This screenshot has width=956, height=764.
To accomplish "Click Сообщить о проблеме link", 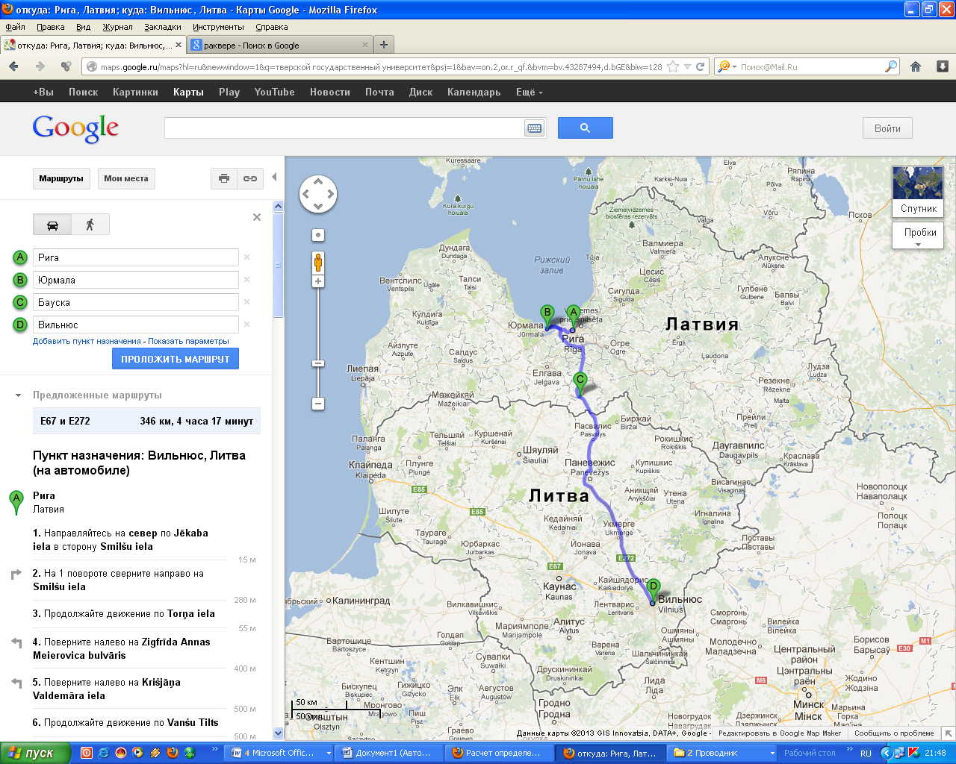I will pos(894,733).
